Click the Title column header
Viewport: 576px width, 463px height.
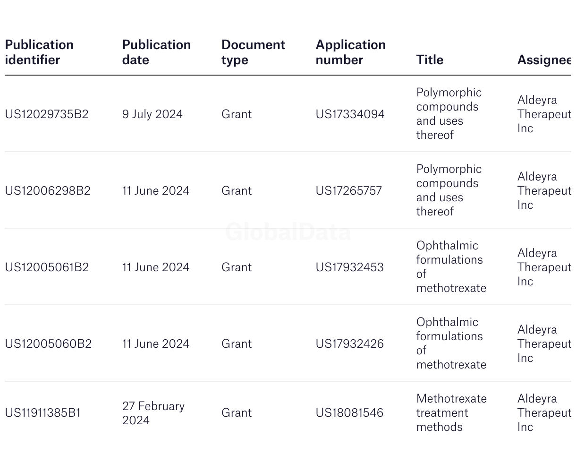(x=430, y=60)
